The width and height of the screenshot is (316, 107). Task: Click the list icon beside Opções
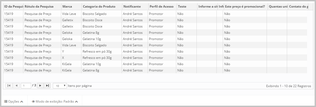[x=6, y=102]
